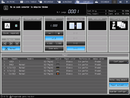Click the Tamaño column header
This screenshot has height=98, width=130.
coord(15,59)
